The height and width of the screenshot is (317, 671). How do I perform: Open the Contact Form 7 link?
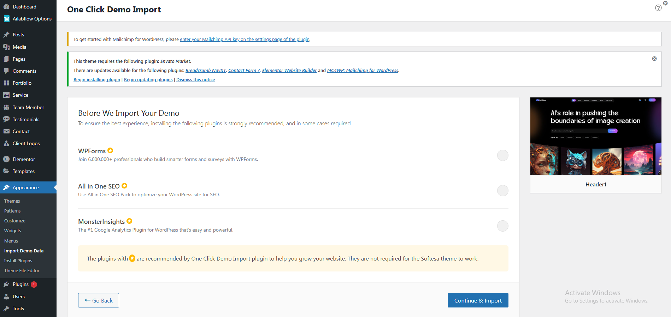[x=244, y=70]
